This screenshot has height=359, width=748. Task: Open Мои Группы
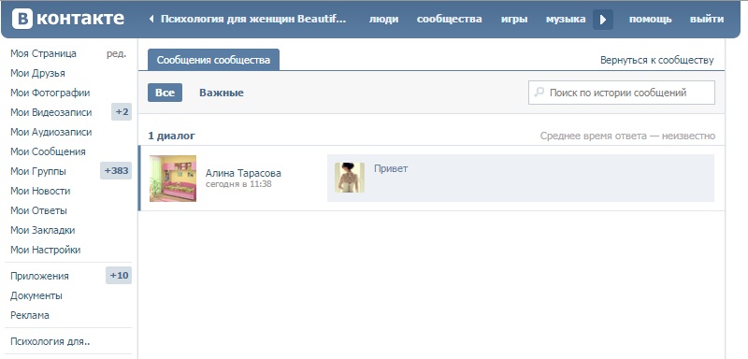click(38, 171)
